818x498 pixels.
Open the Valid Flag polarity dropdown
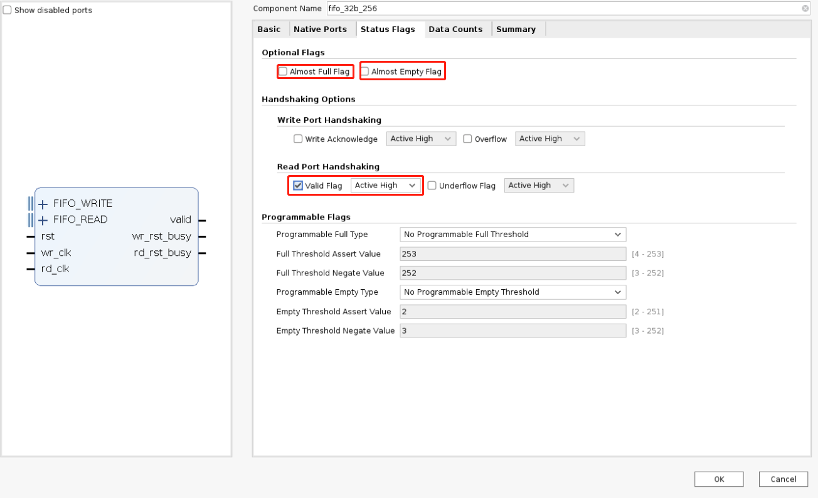click(386, 185)
